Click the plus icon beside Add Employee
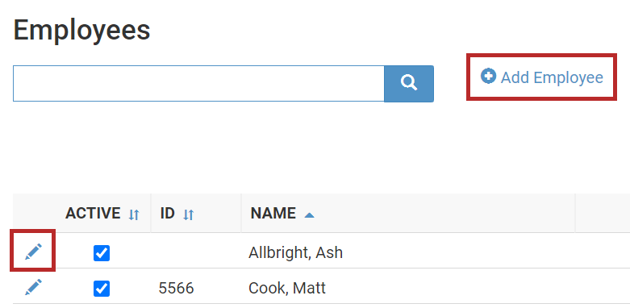The width and height of the screenshot is (630, 308). click(488, 76)
